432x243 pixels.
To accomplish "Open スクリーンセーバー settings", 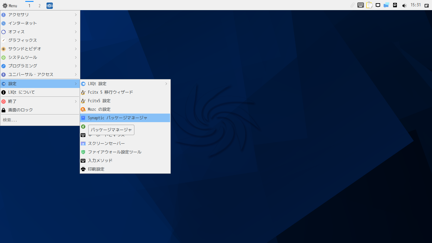I will click(125, 143).
